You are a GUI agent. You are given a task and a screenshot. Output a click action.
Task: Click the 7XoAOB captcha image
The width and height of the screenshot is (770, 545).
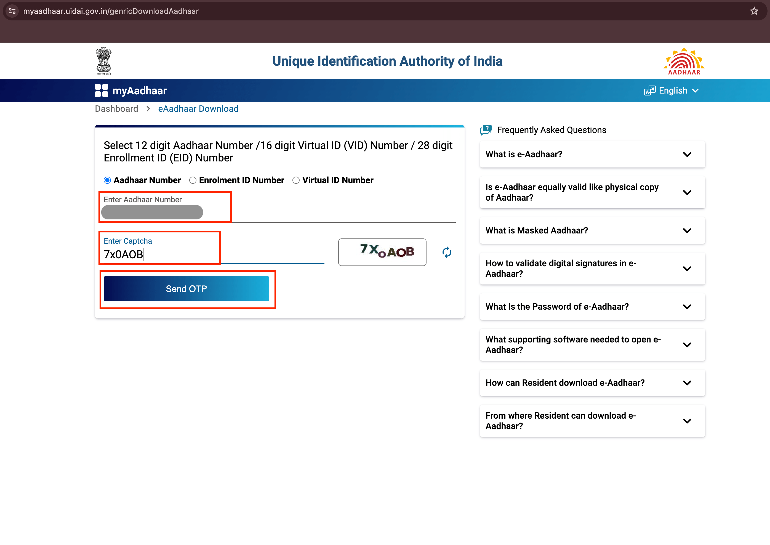(x=382, y=252)
